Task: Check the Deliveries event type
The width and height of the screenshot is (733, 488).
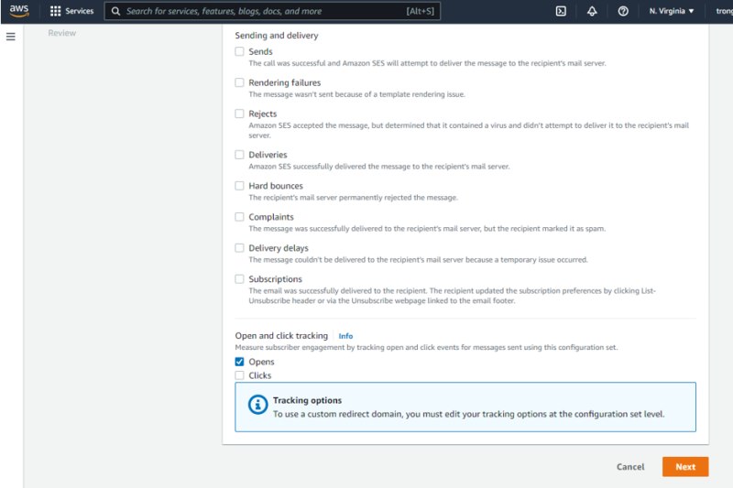Action: (239, 155)
